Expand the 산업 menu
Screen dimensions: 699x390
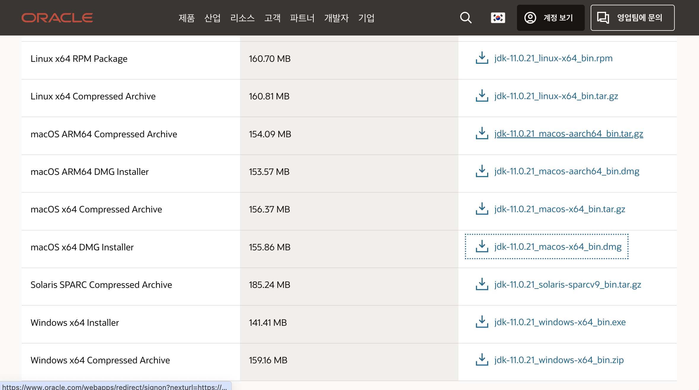tap(212, 18)
